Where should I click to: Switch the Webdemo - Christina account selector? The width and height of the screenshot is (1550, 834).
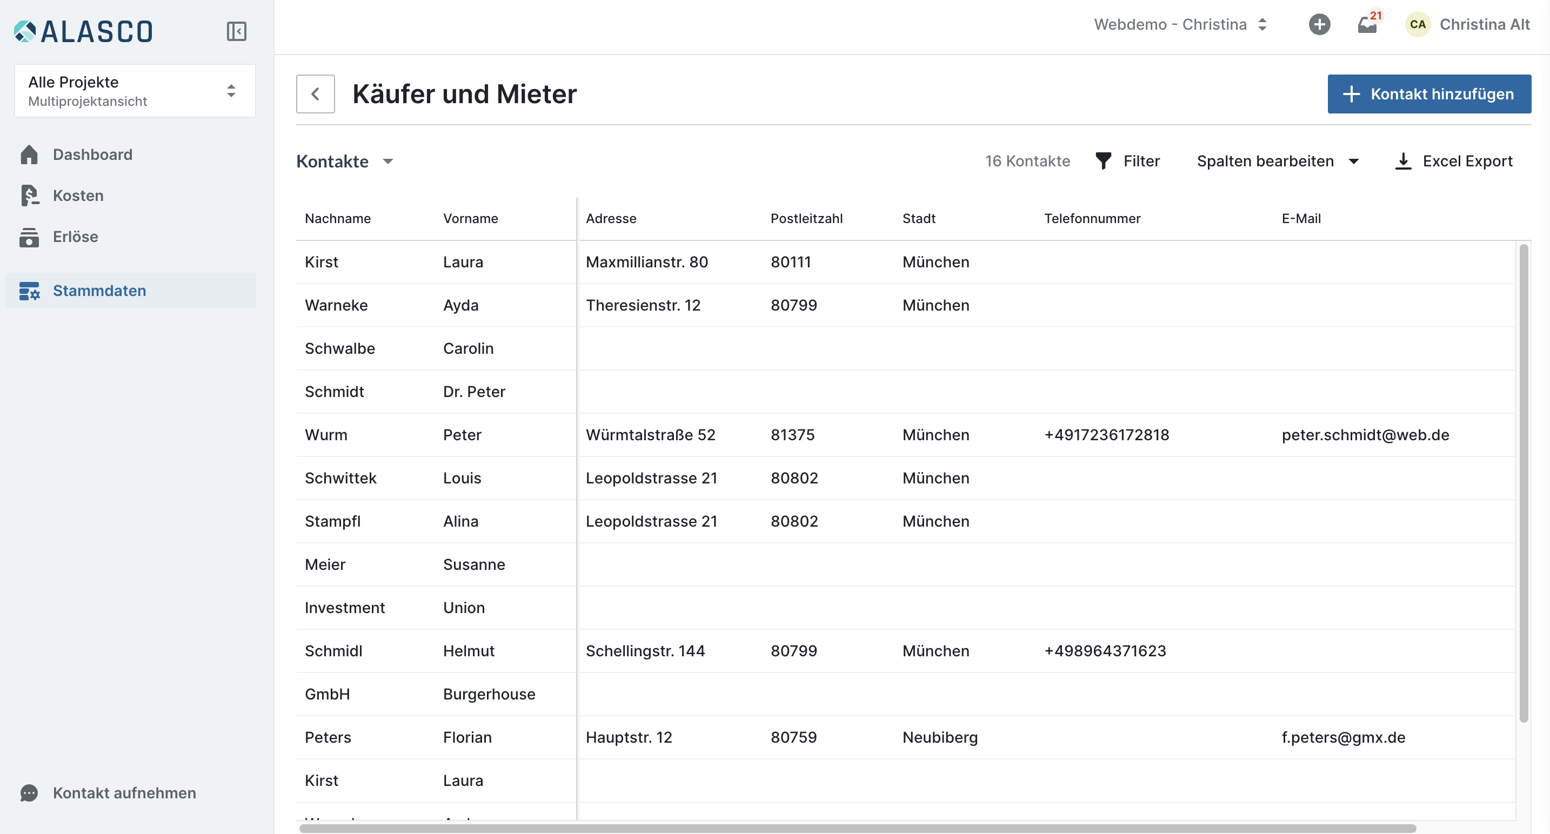coord(1180,25)
